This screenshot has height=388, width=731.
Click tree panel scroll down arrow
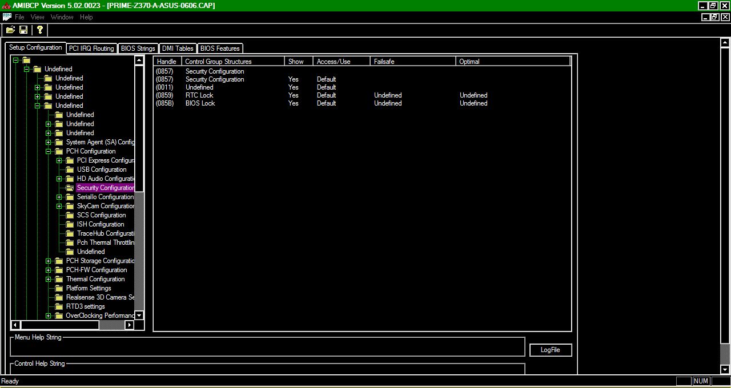click(x=139, y=315)
